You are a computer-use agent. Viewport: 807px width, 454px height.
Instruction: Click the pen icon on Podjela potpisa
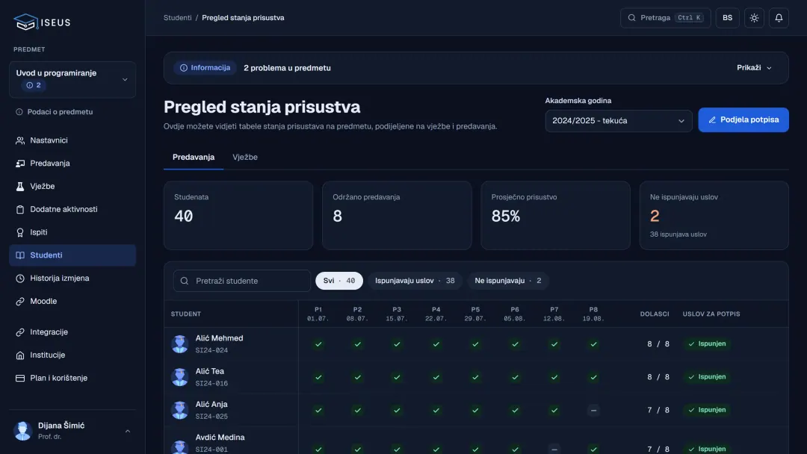712,119
